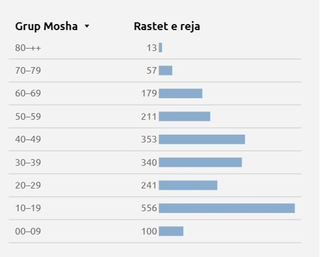The height and width of the screenshot is (257, 320).
Task: Click the Rastet e reja column header
Action: click(x=167, y=26)
